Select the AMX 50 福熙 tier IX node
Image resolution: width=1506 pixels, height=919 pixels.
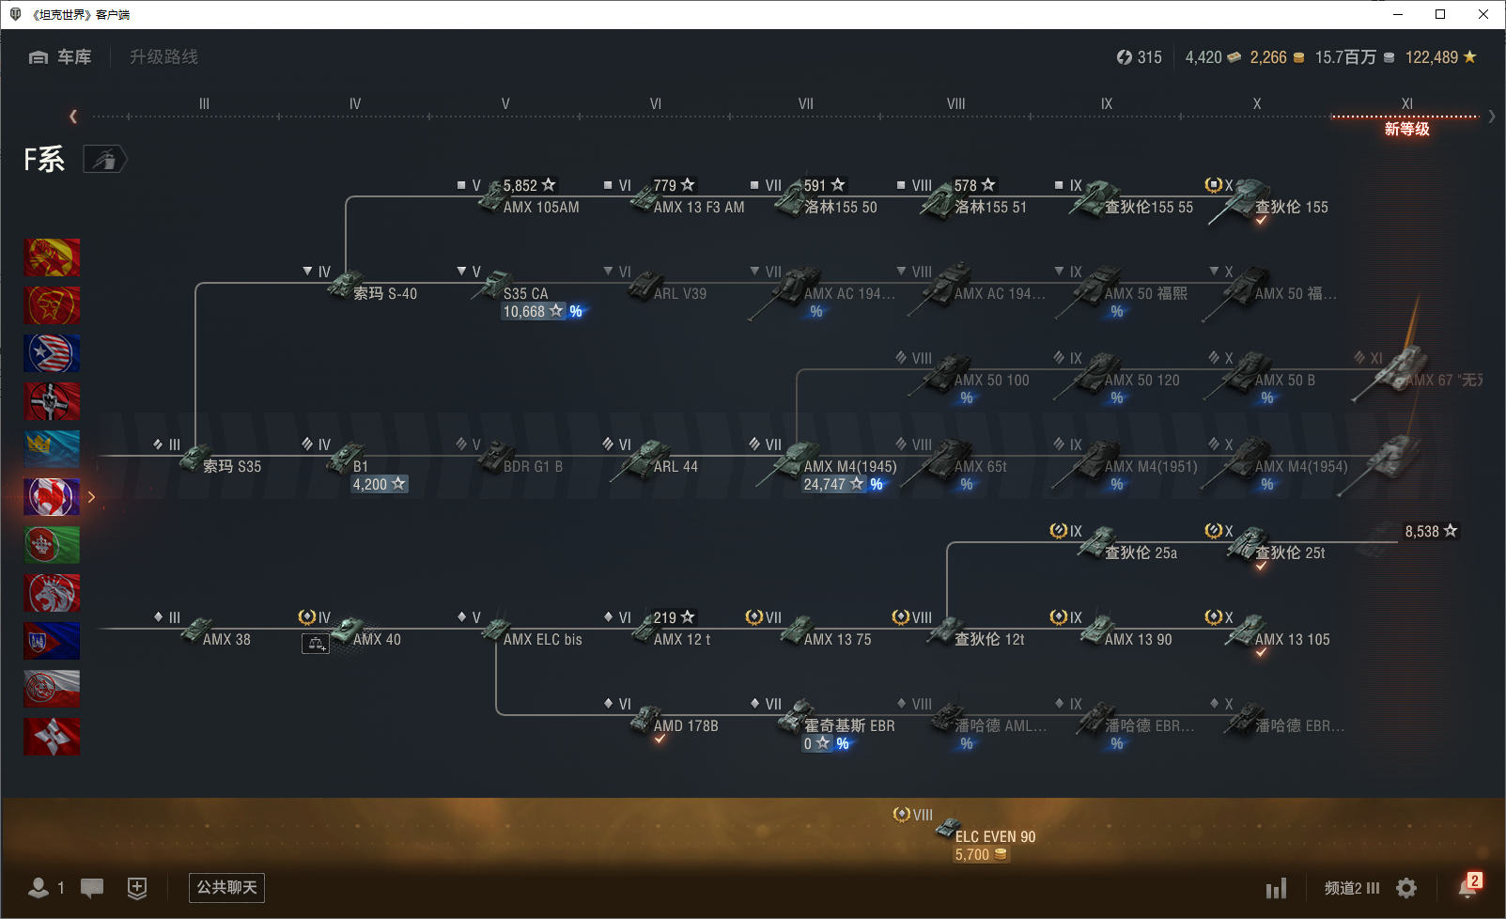click(1120, 291)
